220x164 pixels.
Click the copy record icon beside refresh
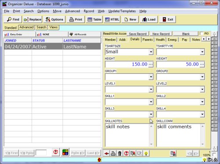point(133,153)
